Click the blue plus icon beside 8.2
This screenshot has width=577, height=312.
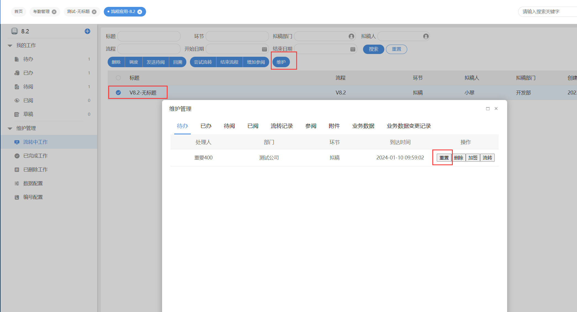point(87,31)
